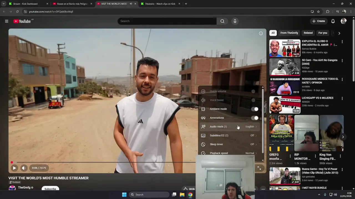Image resolution: width=355 pixels, height=199 pixels.
Task: Open options for LICHIGAPP VS 6 MUJERES
Action: point(342,98)
